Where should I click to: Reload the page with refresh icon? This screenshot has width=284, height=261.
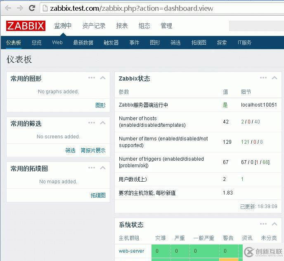32,8
